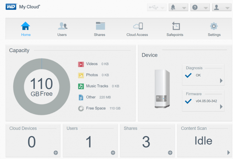Click firmware version v04.05.00-342
The width and height of the screenshot is (233, 159).
pos(206,101)
